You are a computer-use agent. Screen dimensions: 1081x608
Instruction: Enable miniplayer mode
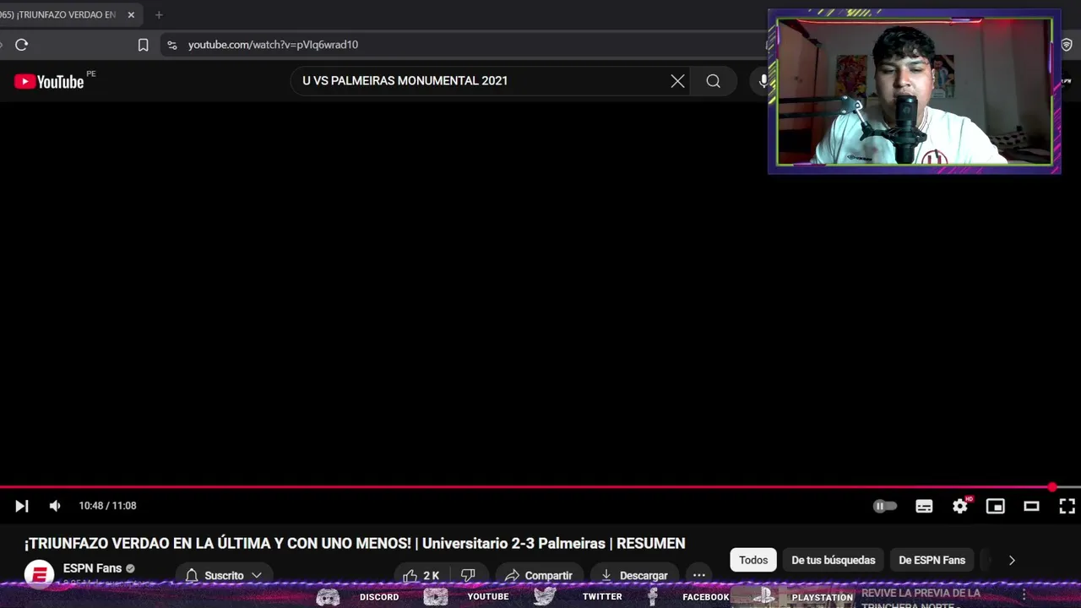(996, 506)
